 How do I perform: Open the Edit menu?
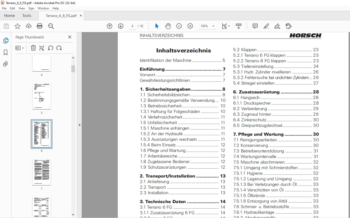[12, 8]
